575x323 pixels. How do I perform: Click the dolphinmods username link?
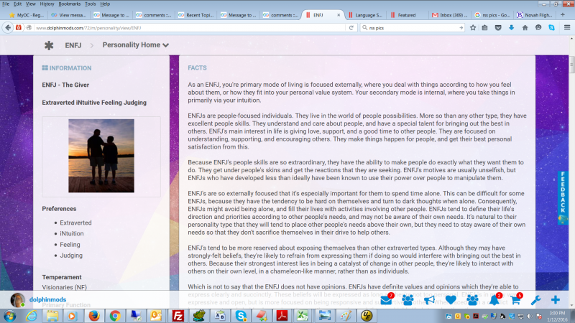click(x=47, y=299)
